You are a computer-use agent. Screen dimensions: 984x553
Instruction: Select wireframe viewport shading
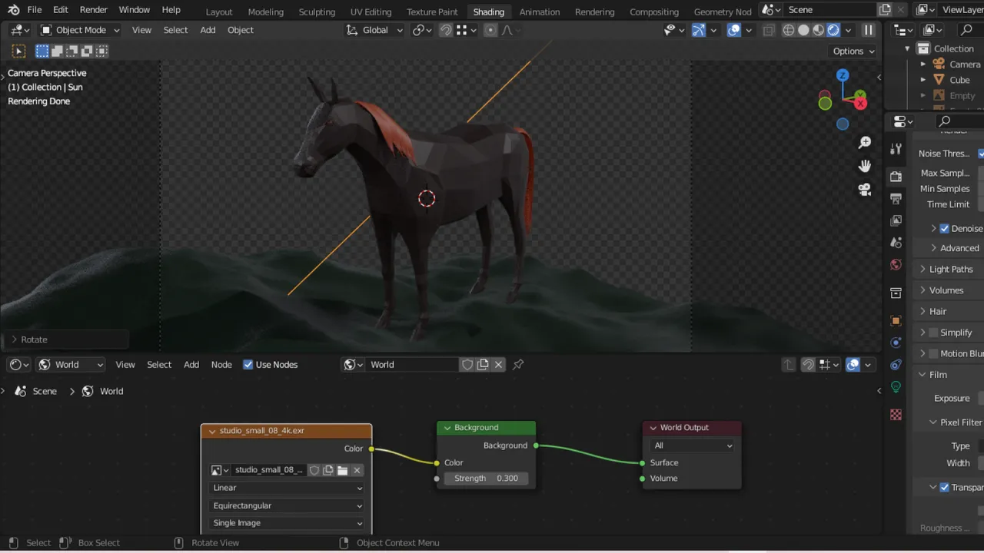click(x=789, y=30)
